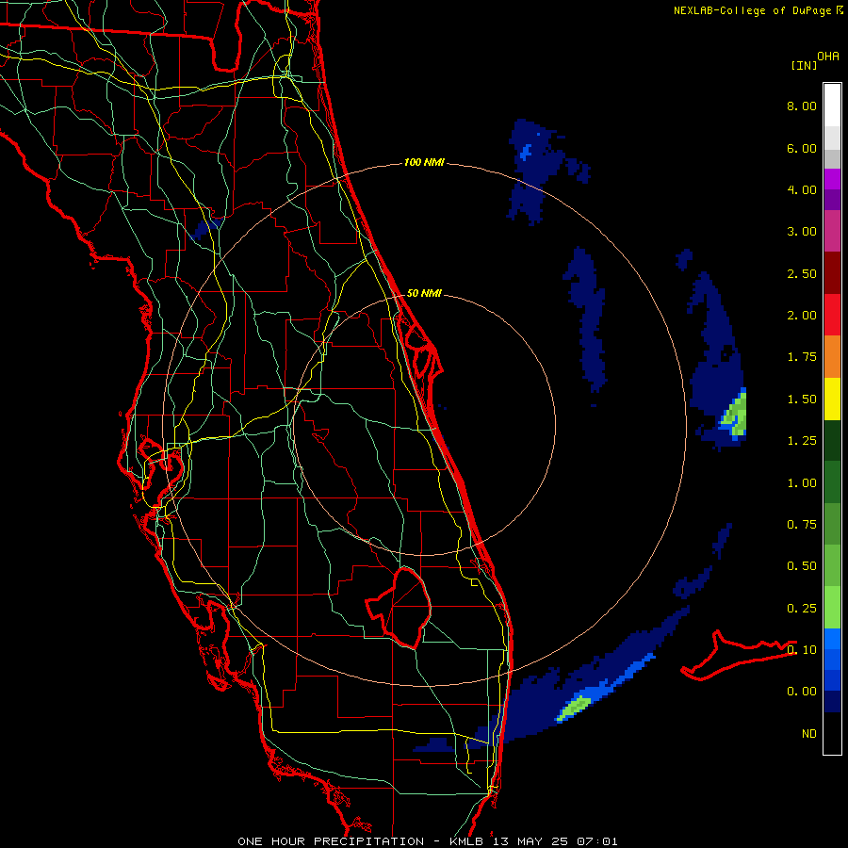Screen dimensions: 848x848
Task: Click the 3.00 legend value
Action: tap(801, 232)
